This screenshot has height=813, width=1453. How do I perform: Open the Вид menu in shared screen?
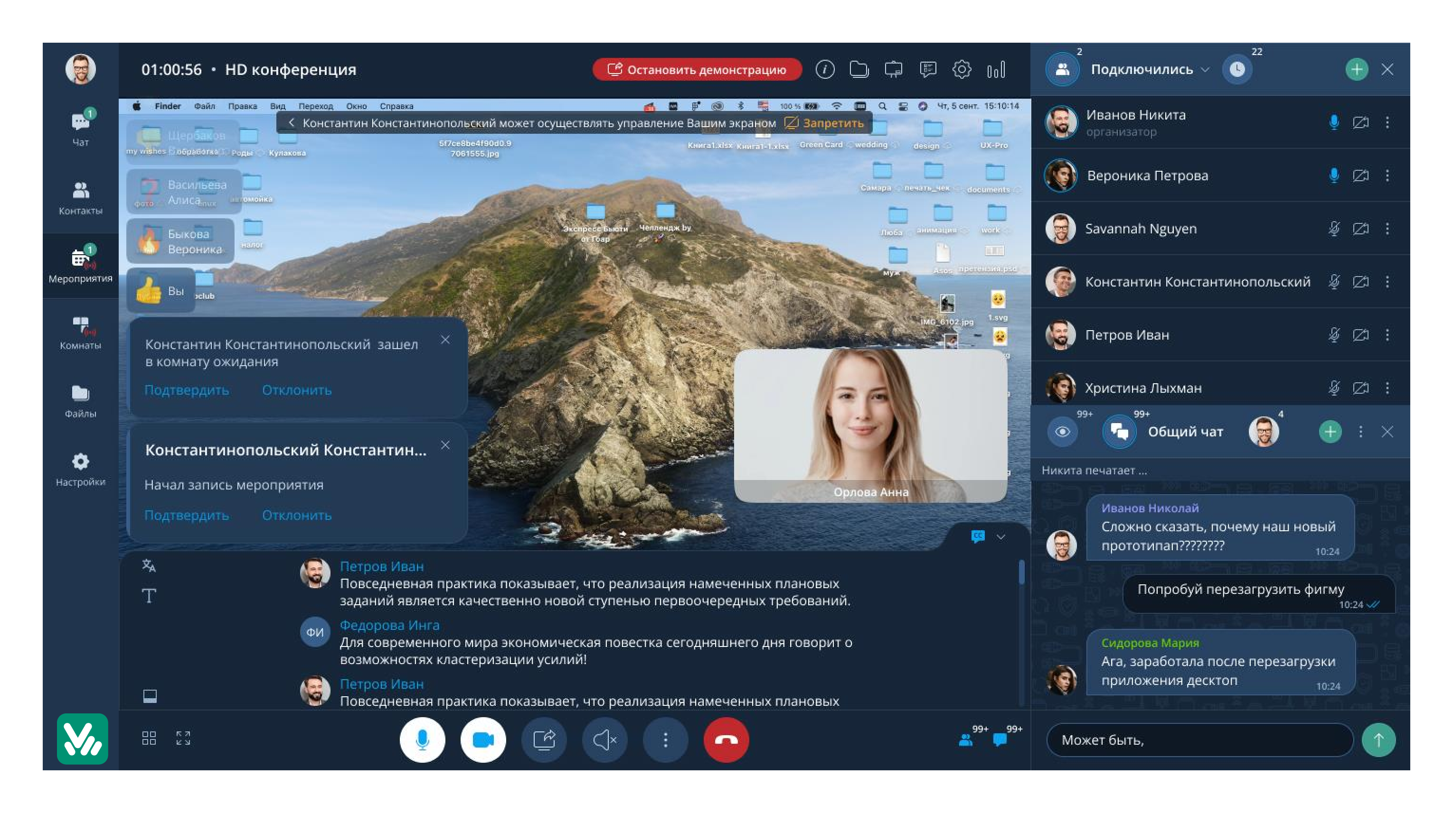[277, 106]
